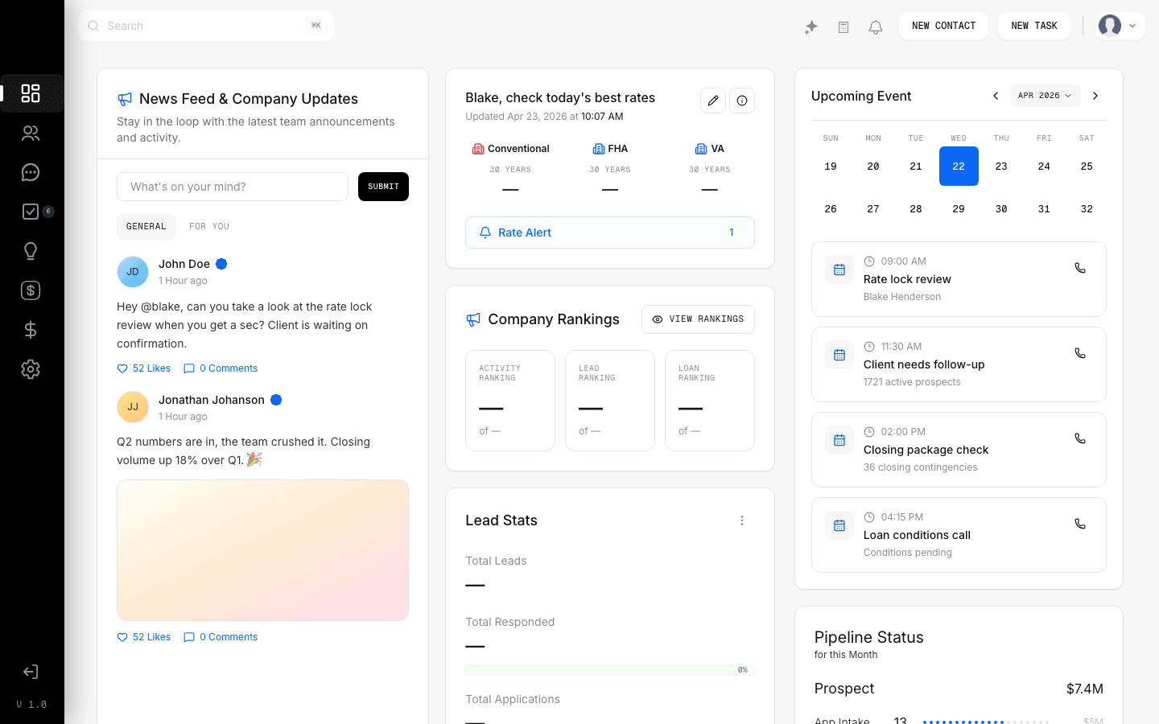
Task: Open the chat messages icon in sidebar
Action: point(31,172)
